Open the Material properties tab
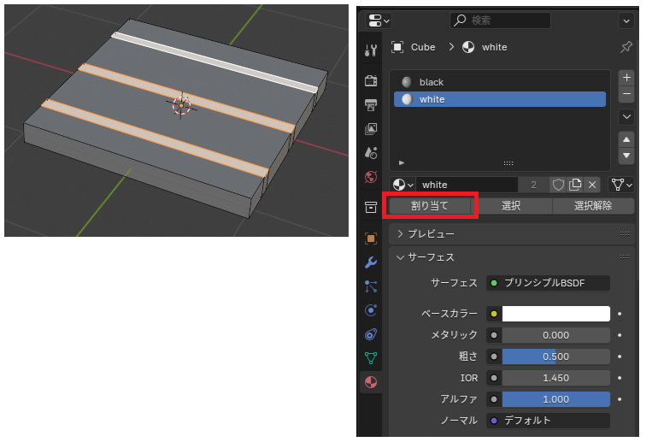 click(x=371, y=382)
